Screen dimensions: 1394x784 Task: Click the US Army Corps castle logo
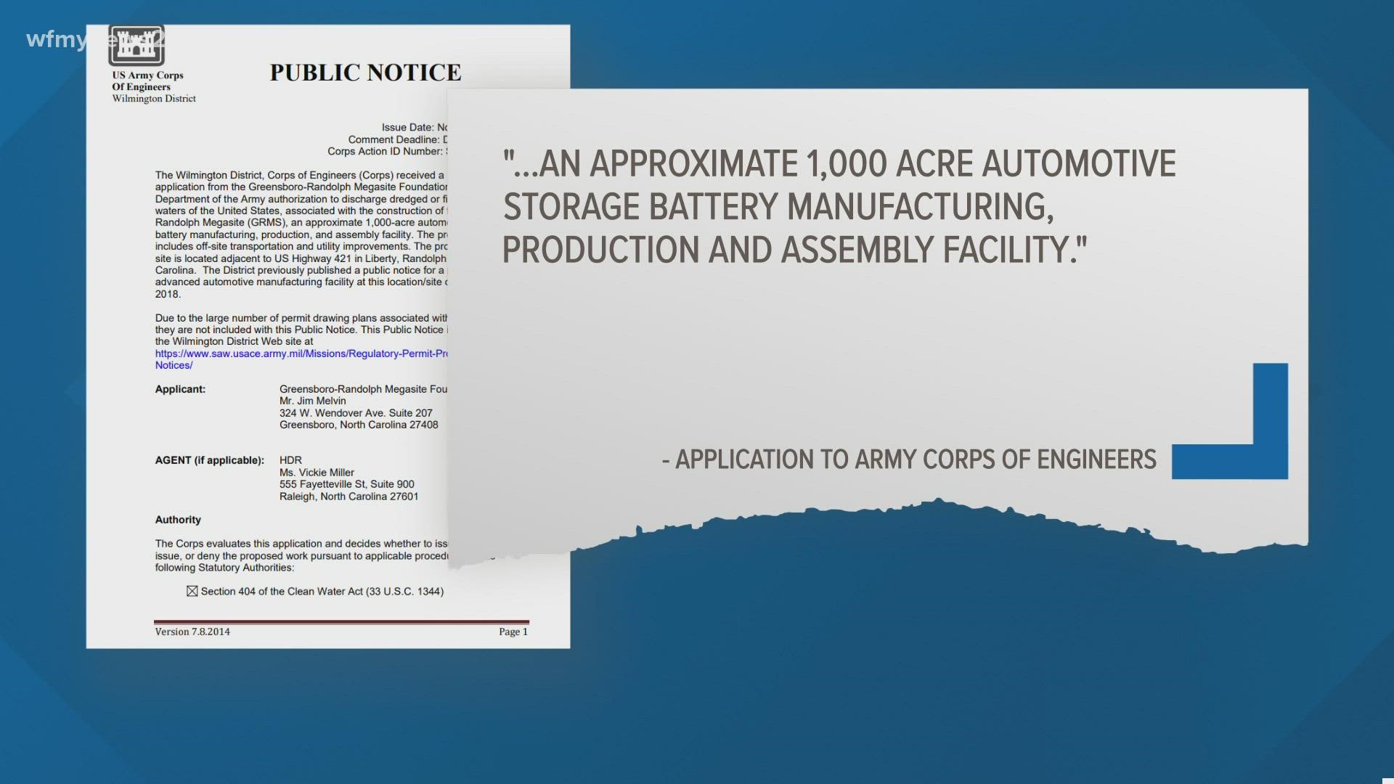click(136, 46)
